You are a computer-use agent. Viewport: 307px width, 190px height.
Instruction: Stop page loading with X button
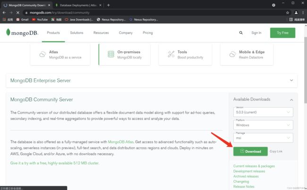pos(17,13)
